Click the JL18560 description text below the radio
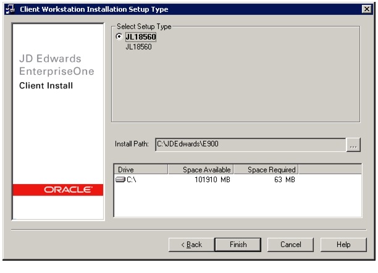 (x=138, y=47)
